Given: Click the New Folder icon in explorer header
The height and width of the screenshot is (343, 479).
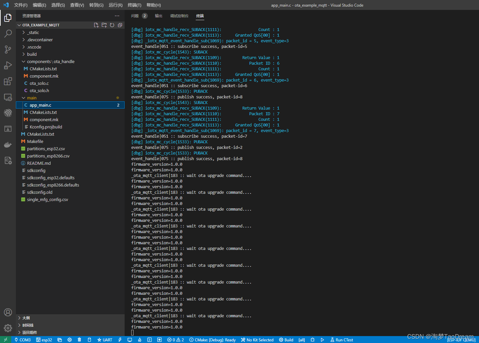Looking at the screenshot, I should click(104, 25).
